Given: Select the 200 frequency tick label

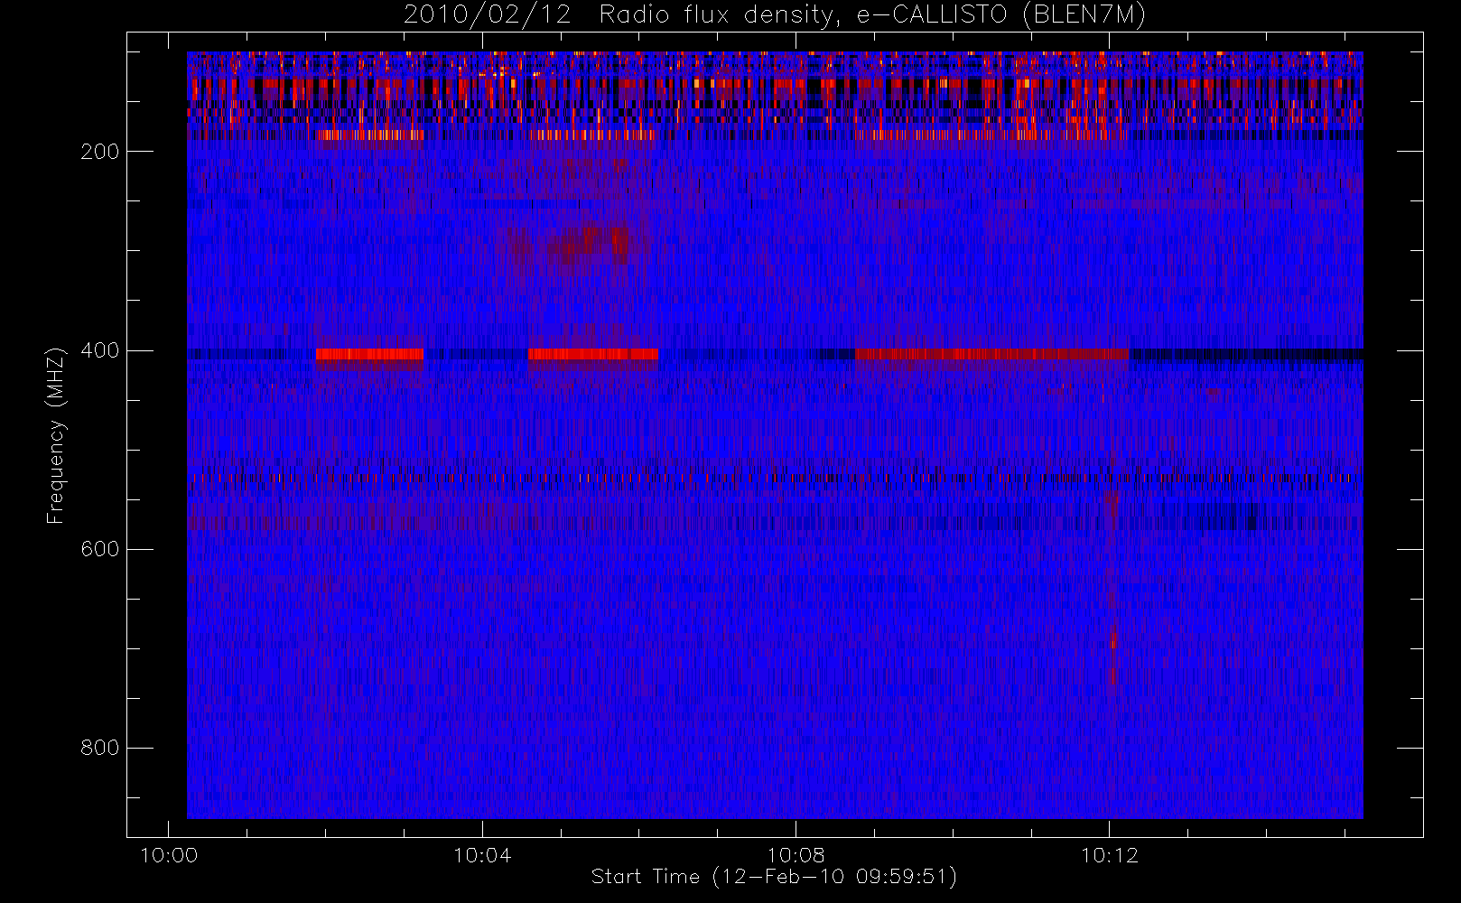Looking at the screenshot, I should pos(100,152).
